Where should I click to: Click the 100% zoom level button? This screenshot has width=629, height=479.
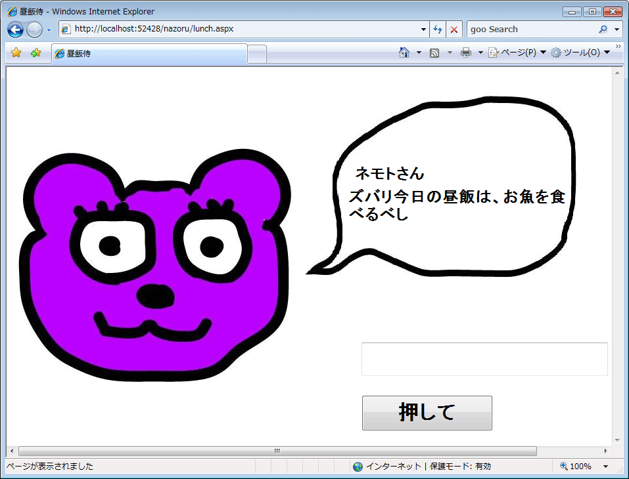click(x=576, y=466)
